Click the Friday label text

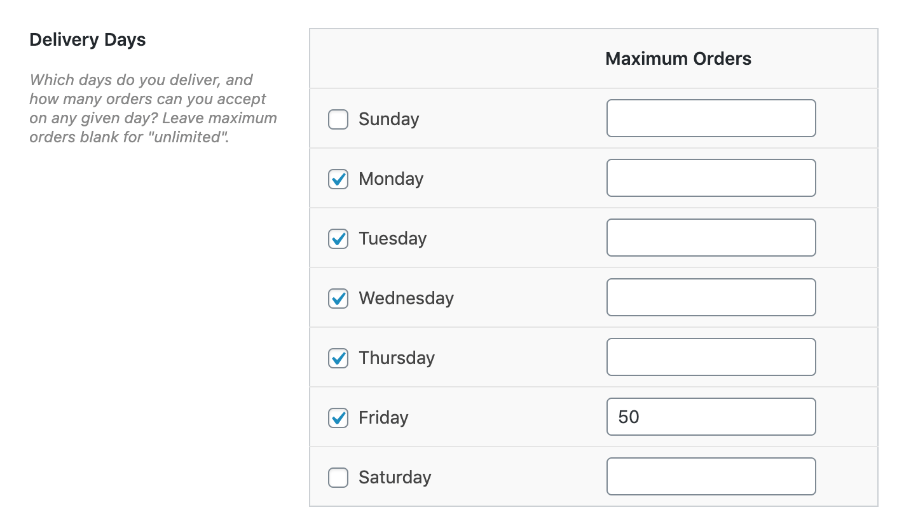383,418
